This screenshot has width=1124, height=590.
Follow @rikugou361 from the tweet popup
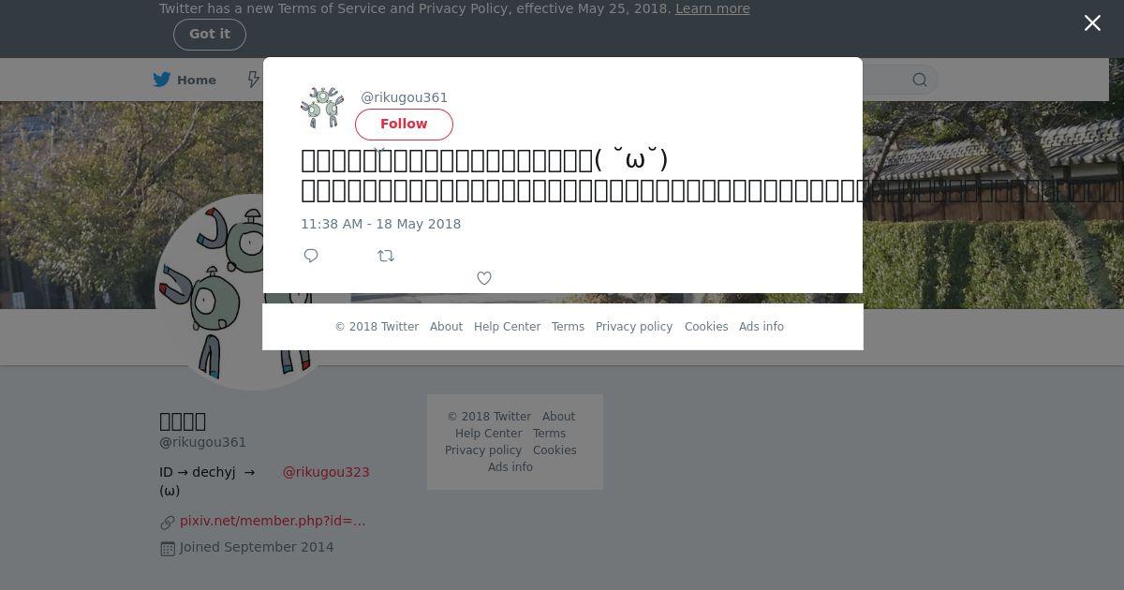404,124
